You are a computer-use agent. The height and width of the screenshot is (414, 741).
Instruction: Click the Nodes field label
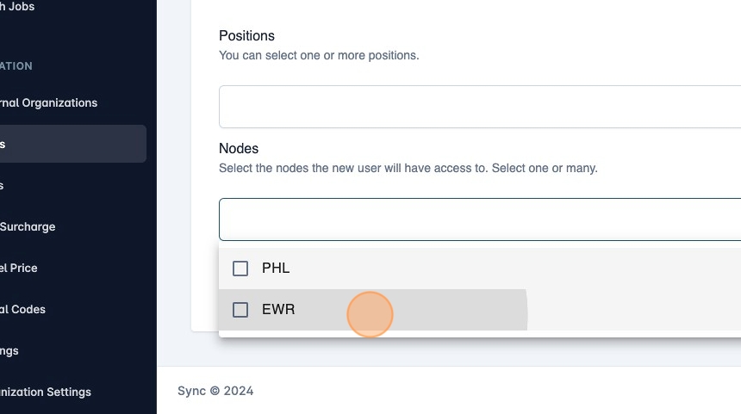[239, 149]
